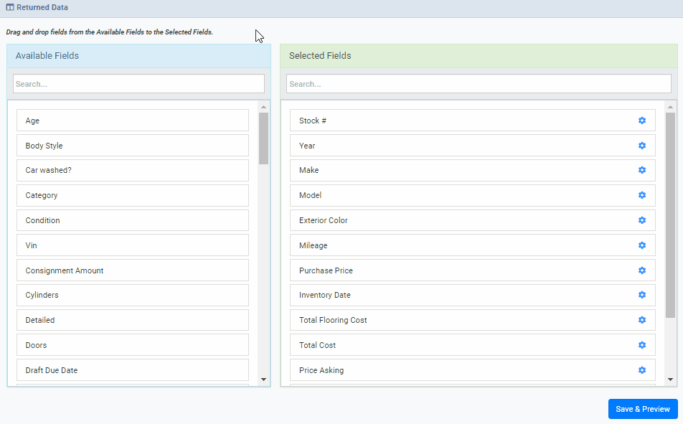Click Selected Fields scrollbar down arrow
Image resolution: width=683 pixels, height=424 pixels.
point(671,380)
